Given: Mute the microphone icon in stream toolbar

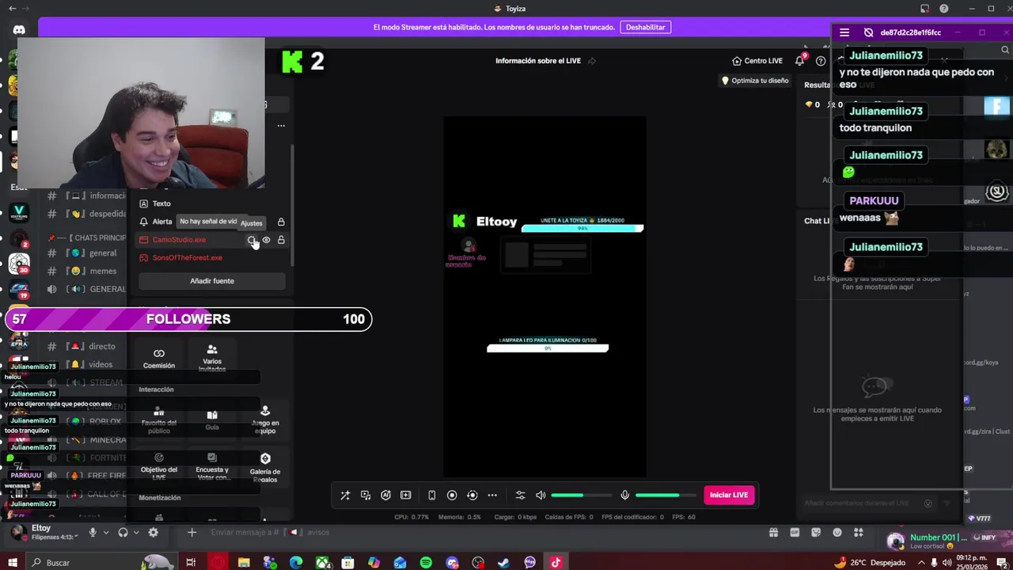Looking at the screenshot, I should coord(624,496).
